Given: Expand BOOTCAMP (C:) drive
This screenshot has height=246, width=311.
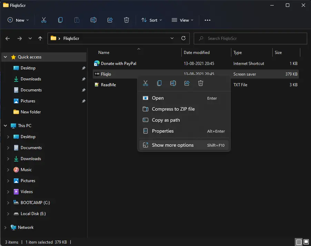Looking at the screenshot, I should 8,203.
